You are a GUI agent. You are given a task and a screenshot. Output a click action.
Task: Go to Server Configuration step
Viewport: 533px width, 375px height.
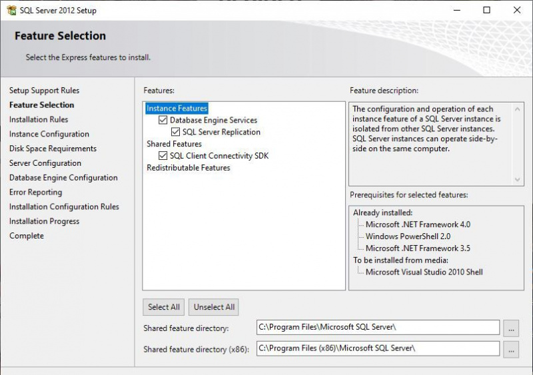(45, 163)
